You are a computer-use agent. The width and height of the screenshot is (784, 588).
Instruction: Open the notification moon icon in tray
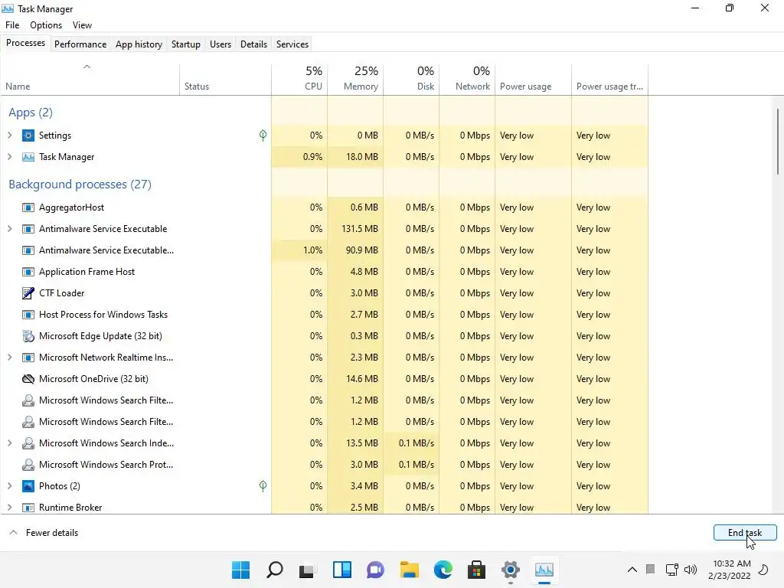pos(763,570)
